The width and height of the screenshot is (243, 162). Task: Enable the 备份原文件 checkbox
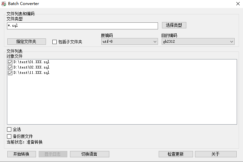[x=9, y=136]
